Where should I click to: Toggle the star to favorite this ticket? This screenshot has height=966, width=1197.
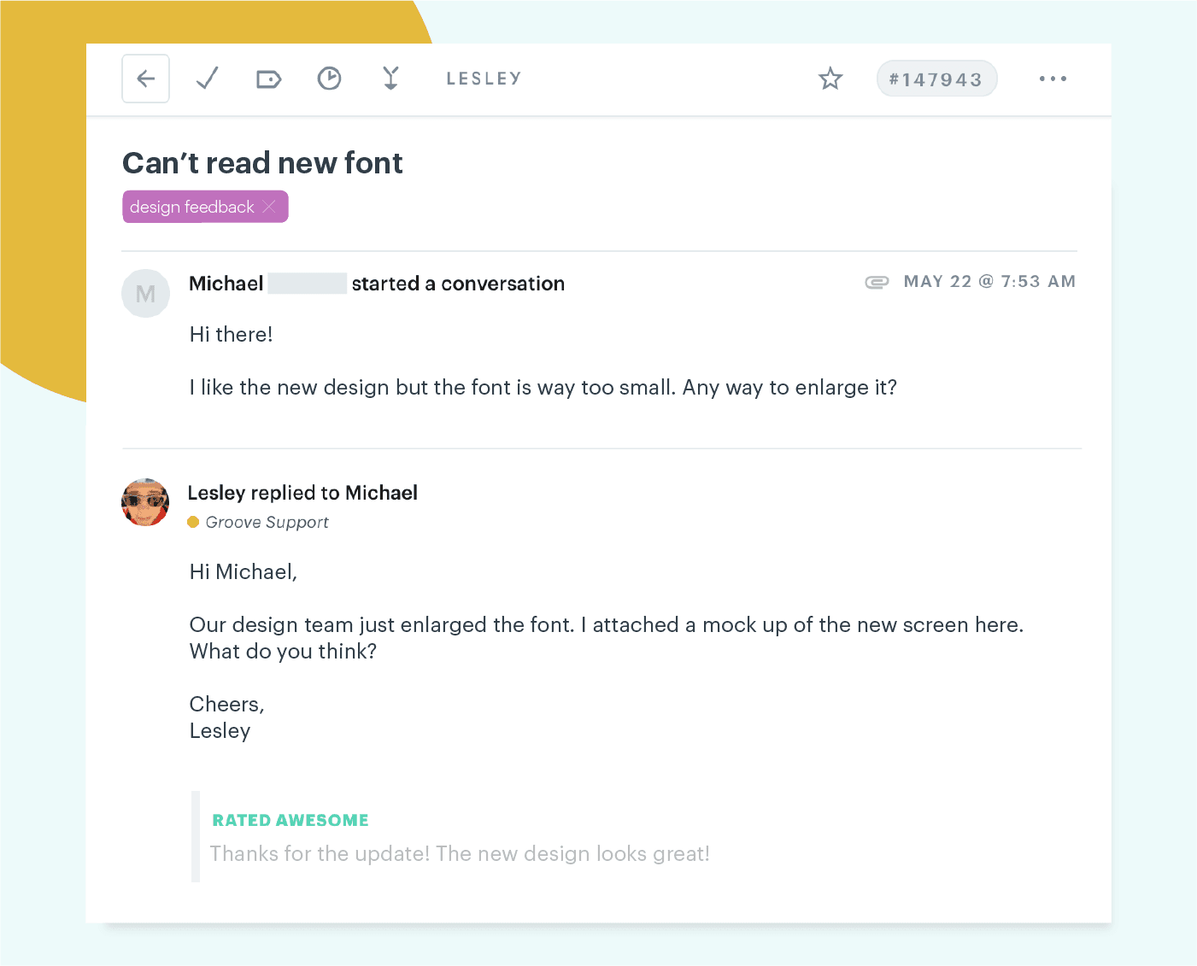point(830,78)
